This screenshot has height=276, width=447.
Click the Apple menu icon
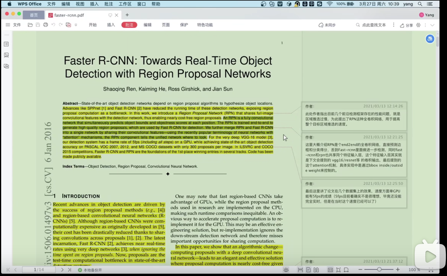(x=9, y=4)
